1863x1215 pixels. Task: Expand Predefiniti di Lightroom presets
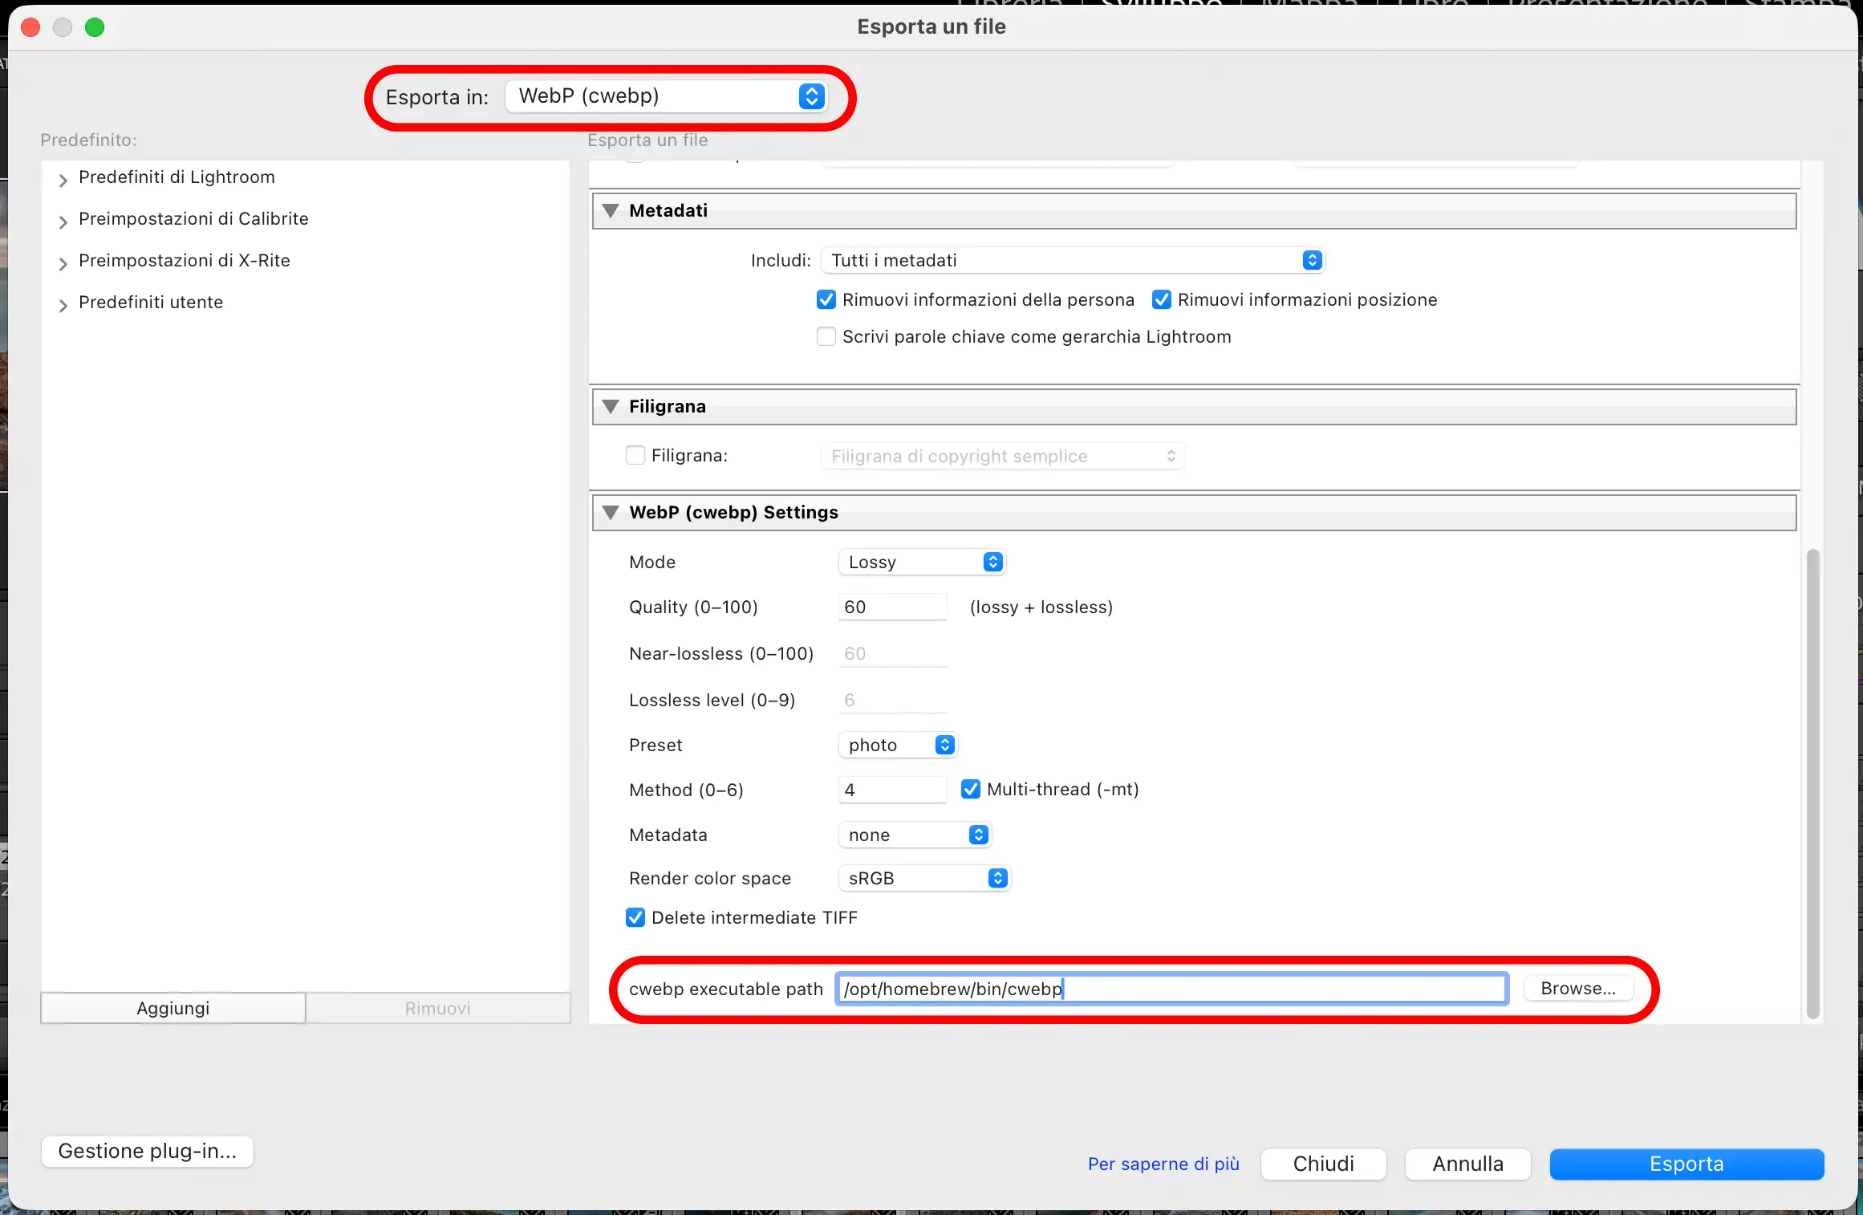coord(63,180)
